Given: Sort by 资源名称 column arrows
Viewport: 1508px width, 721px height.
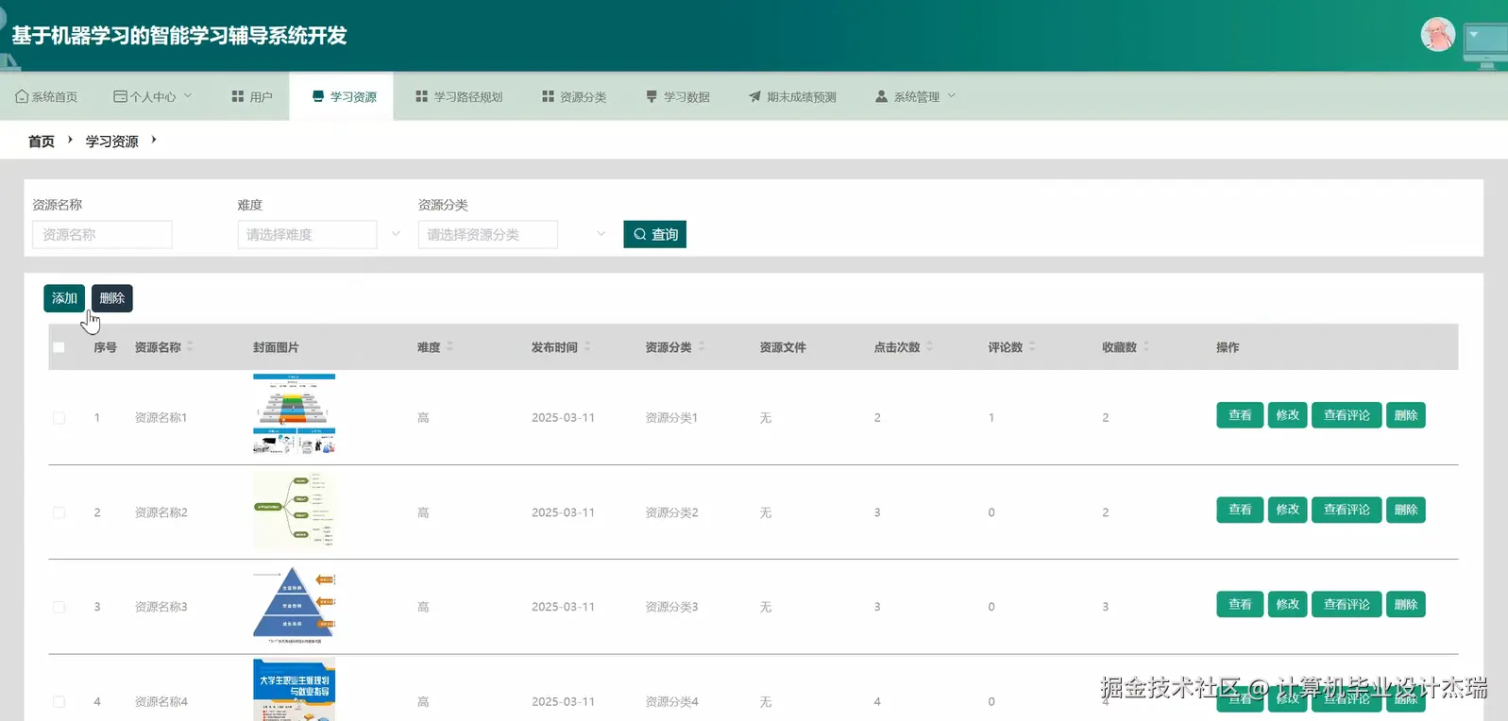Looking at the screenshot, I should pos(190,346).
